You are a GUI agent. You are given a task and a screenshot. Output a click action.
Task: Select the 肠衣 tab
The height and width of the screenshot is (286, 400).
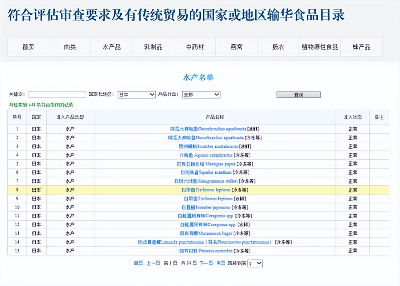click(x=278, y=47)
